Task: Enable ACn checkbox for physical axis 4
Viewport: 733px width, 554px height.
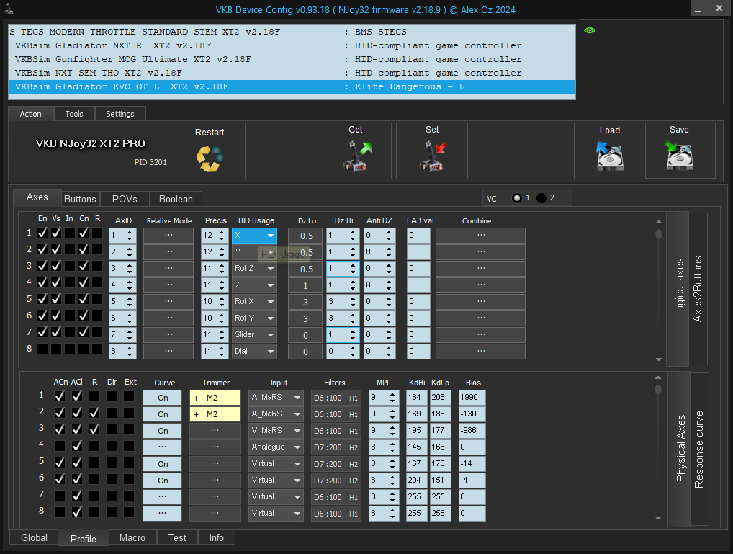Action: [60, 446]
